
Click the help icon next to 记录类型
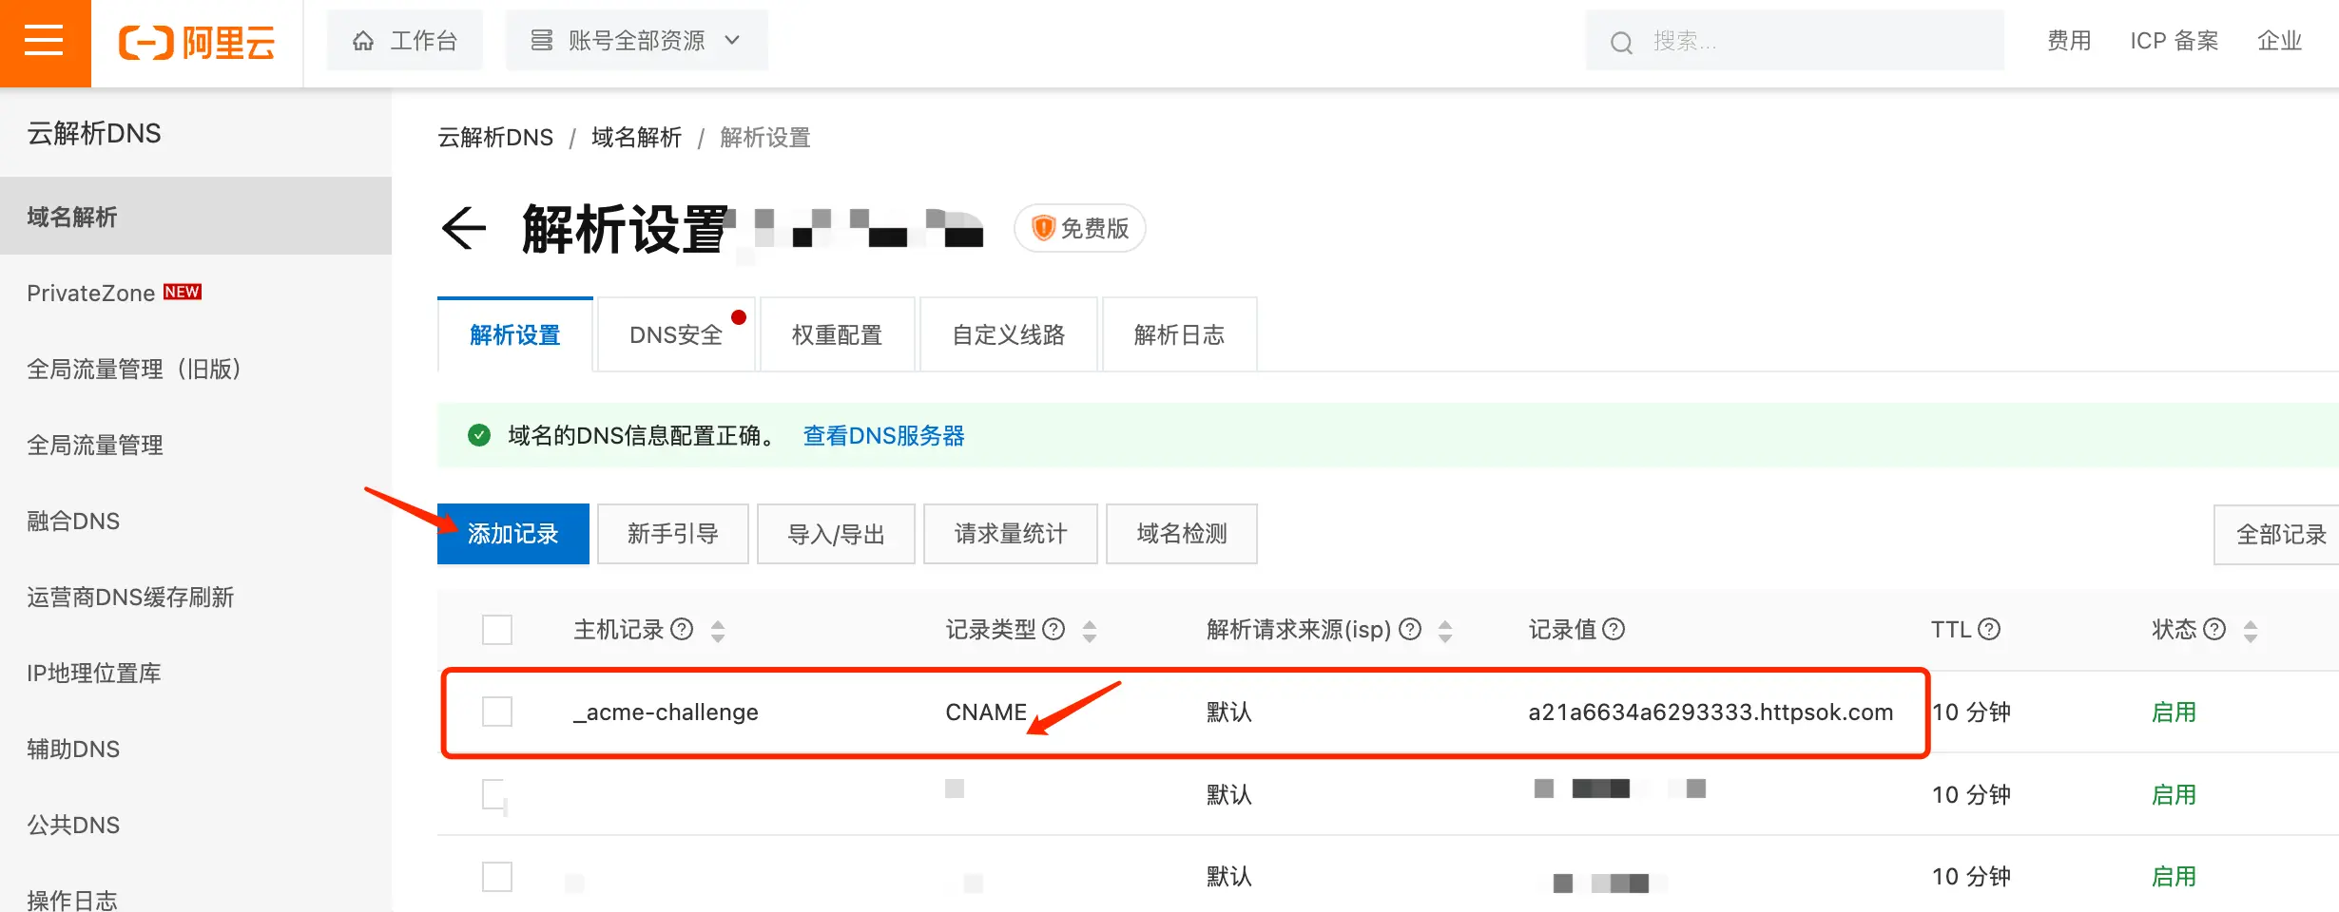pos(1054,629)
